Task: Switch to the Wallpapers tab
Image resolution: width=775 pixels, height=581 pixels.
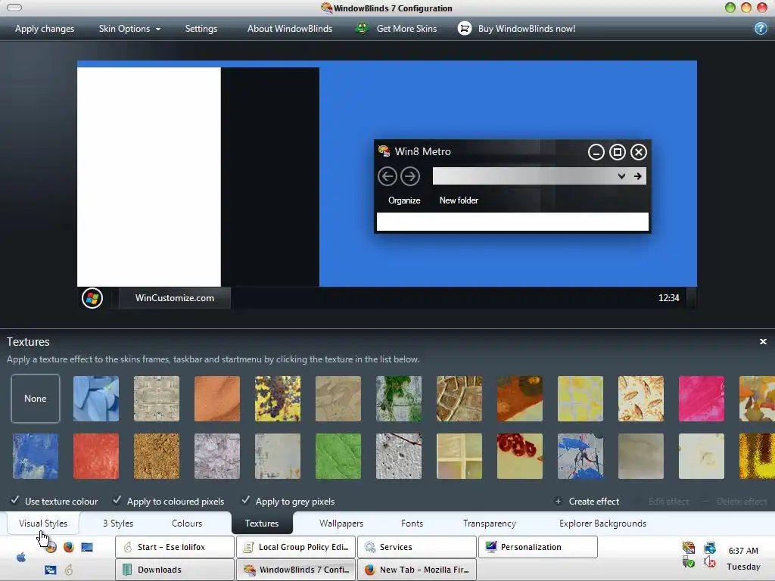Action: (x=341, y=524)
